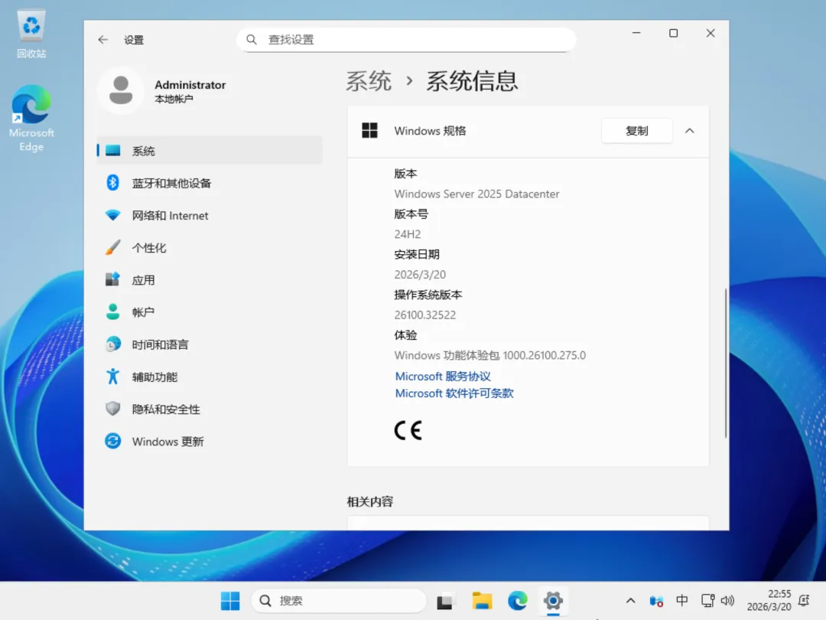Click the security alert tray icon
Viewport: 826px width, 620px height.
pos(656,601)
